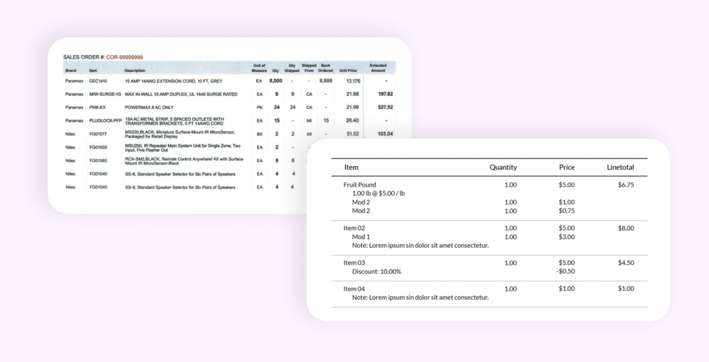Click the $4.50 line total
Screen dimensions: 709x362
click(x=625, y=263)
